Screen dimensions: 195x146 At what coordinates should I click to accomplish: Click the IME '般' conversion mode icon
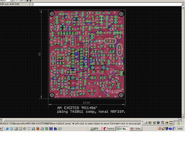150,123
